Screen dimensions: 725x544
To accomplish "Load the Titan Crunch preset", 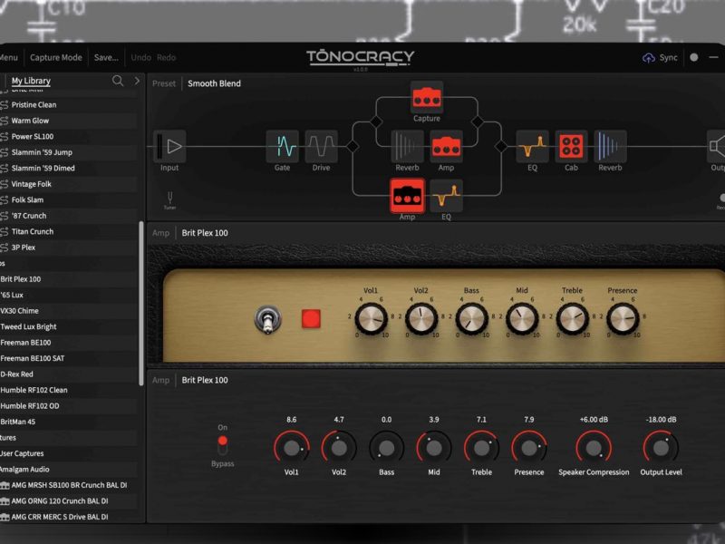I will coord(69,231).
